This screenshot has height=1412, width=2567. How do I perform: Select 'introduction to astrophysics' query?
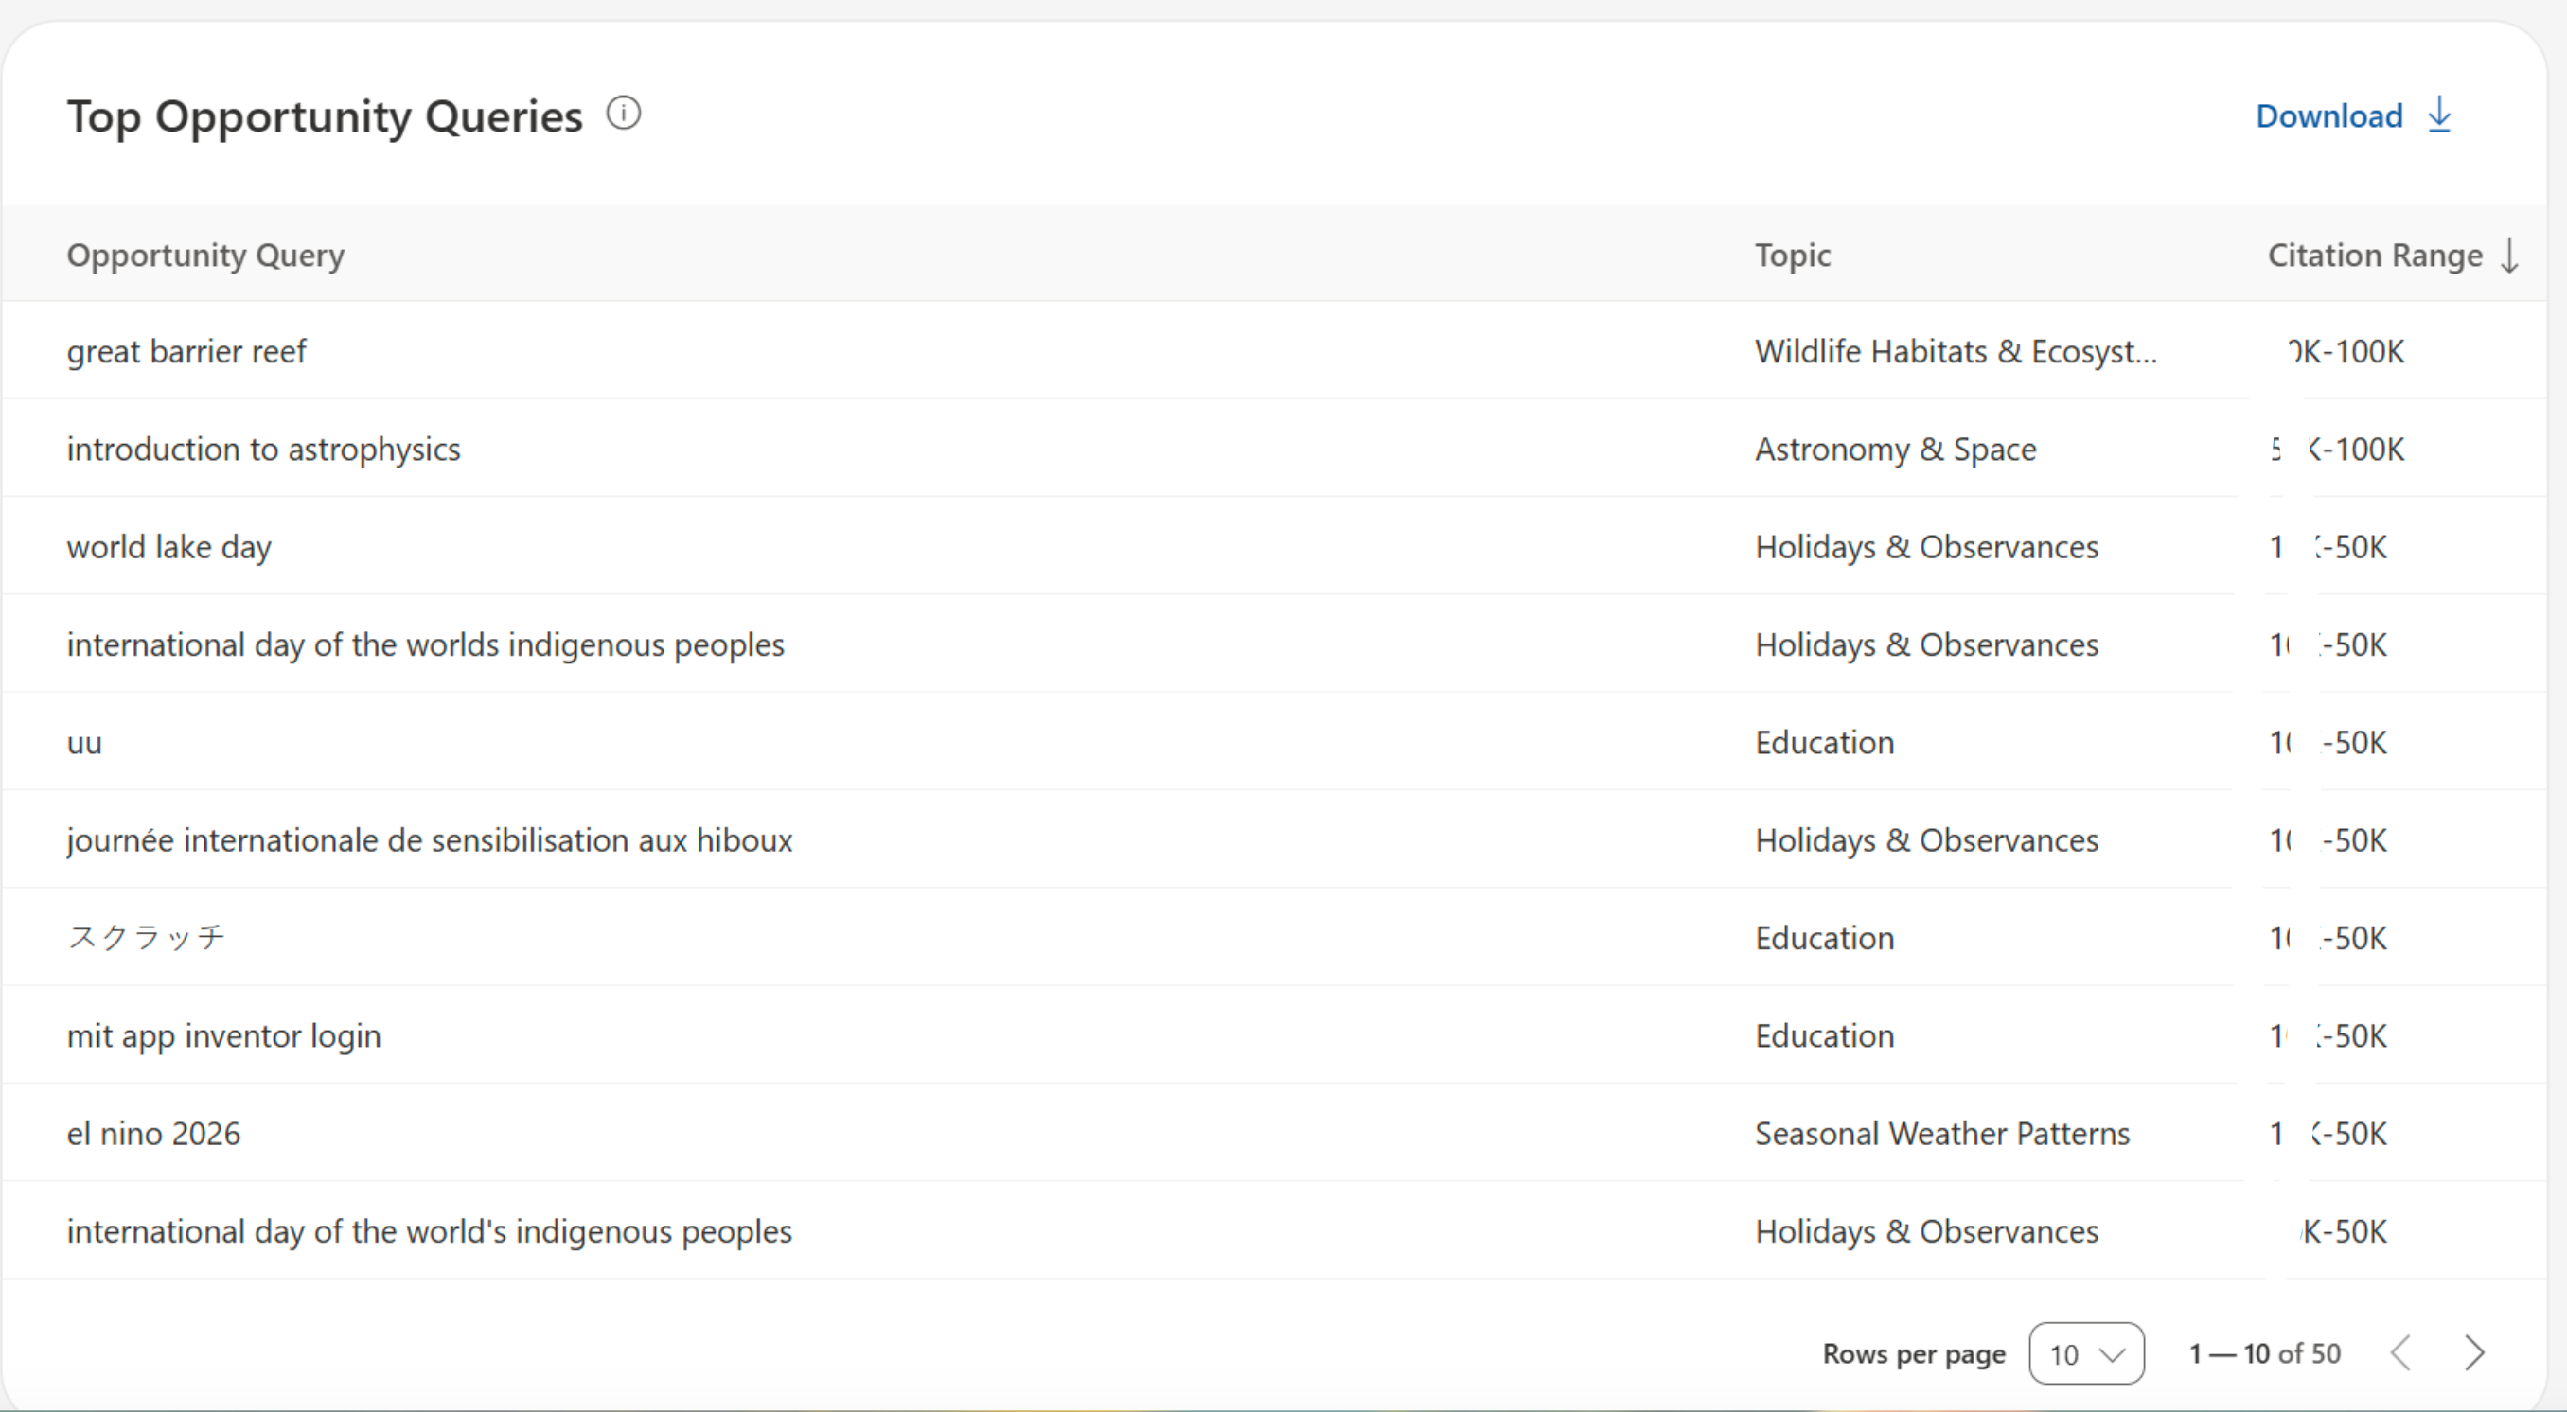pos(263,450)
